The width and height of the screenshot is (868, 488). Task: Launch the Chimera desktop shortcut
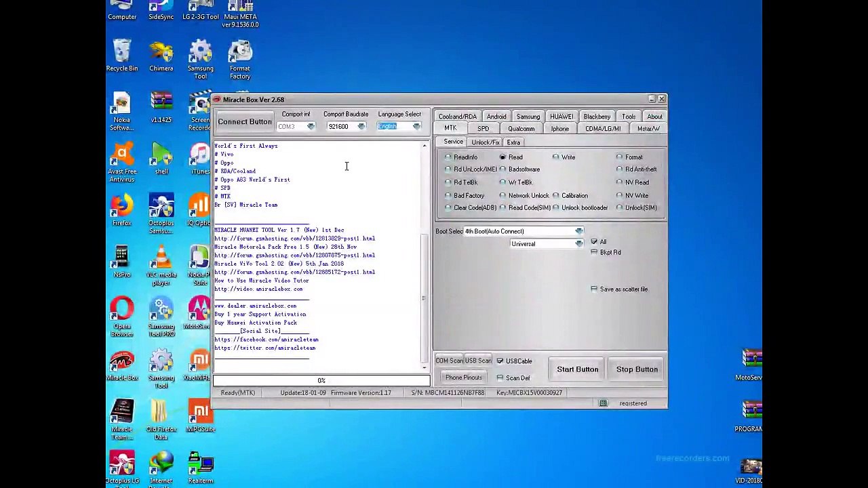[x=161, y=56]
